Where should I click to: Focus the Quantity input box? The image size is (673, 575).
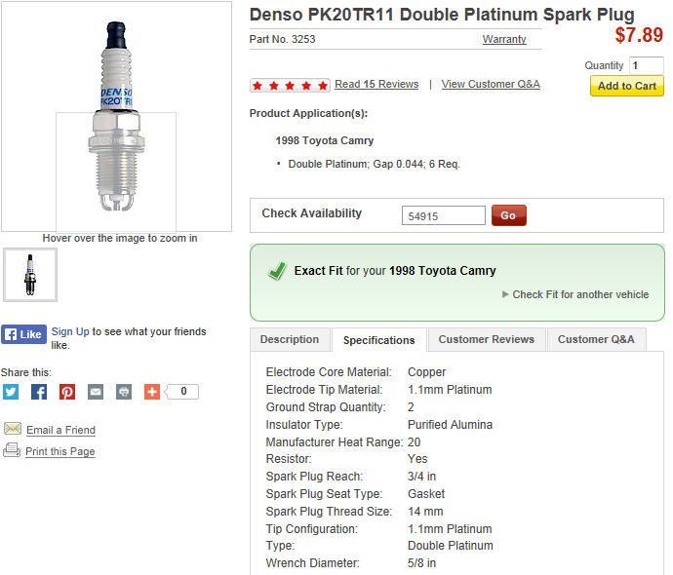646,65
